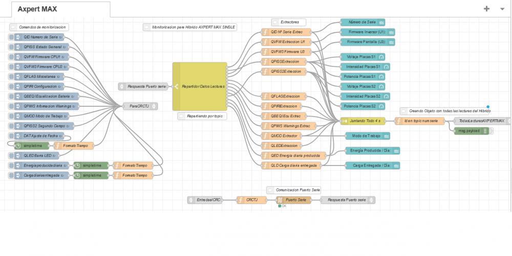Trigger the QLED Barra LED inject button

[x=11, y=156]
